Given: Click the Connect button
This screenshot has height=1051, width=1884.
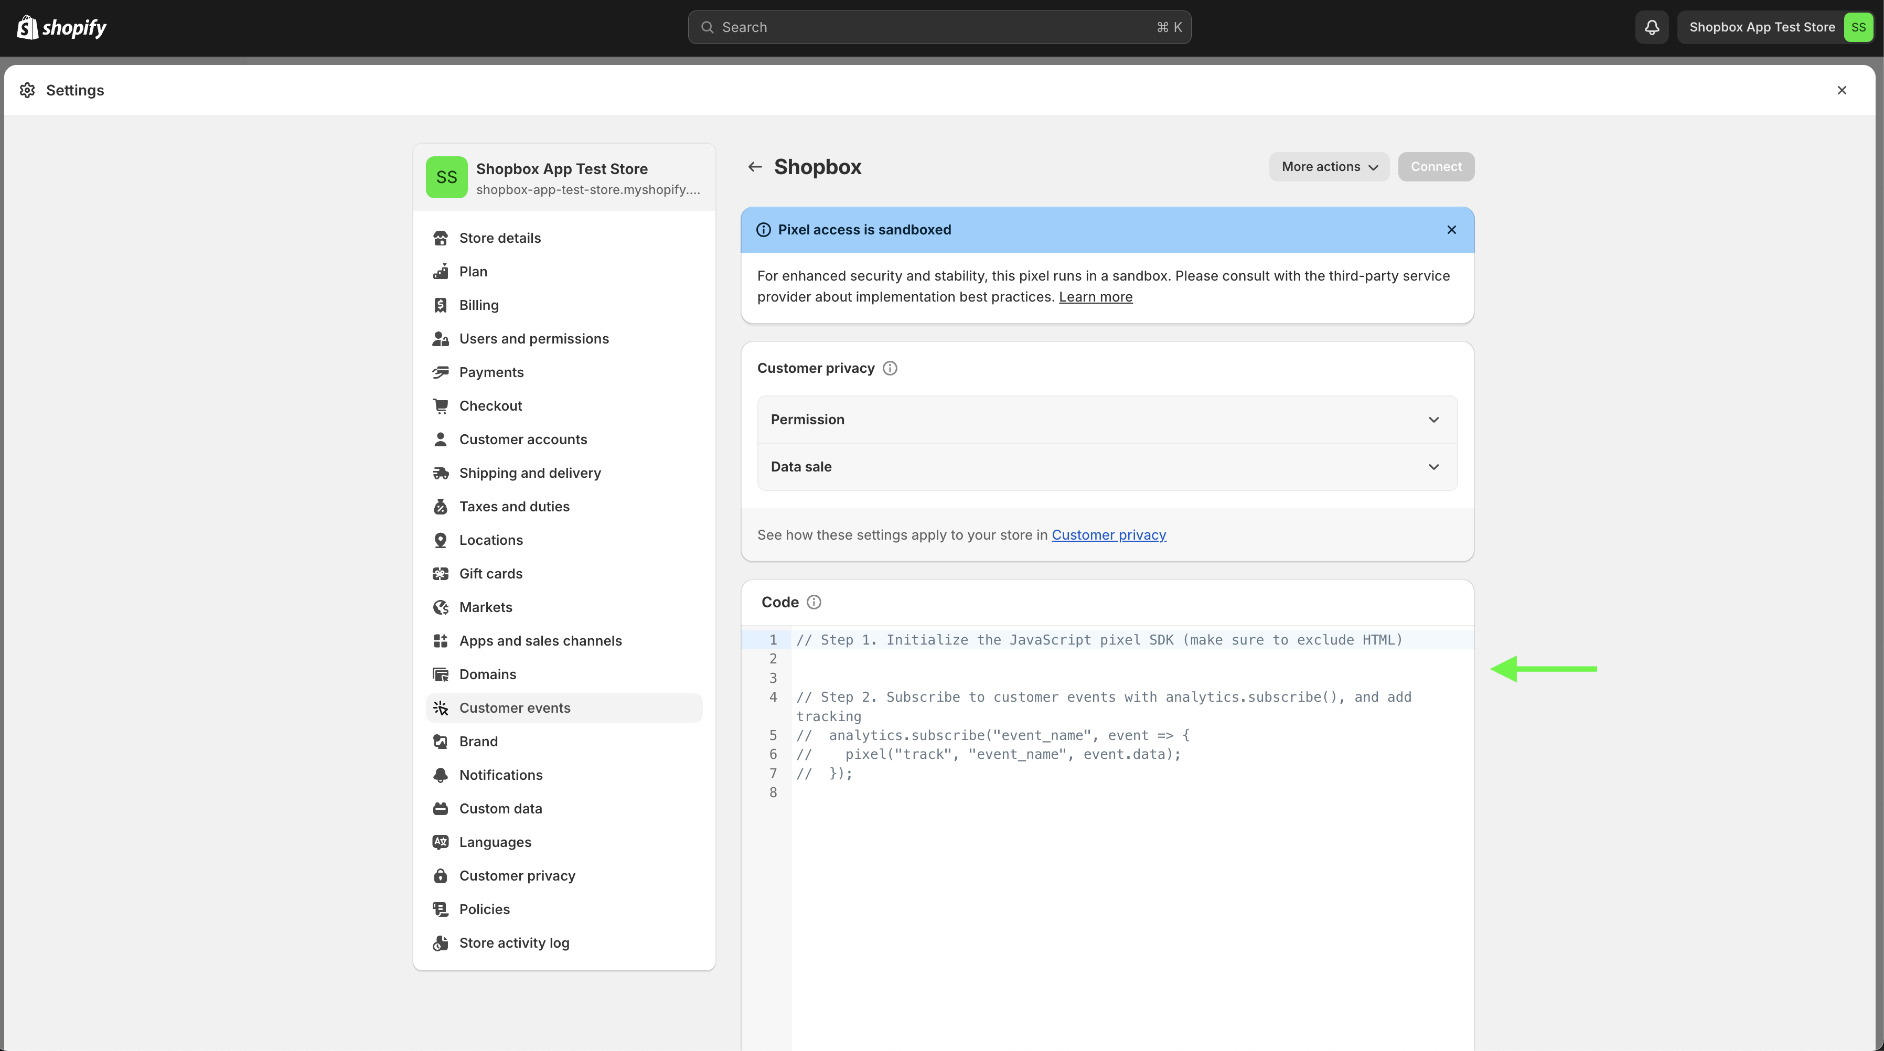Looking at the screenshot, I should click(x=1436, y=167).
